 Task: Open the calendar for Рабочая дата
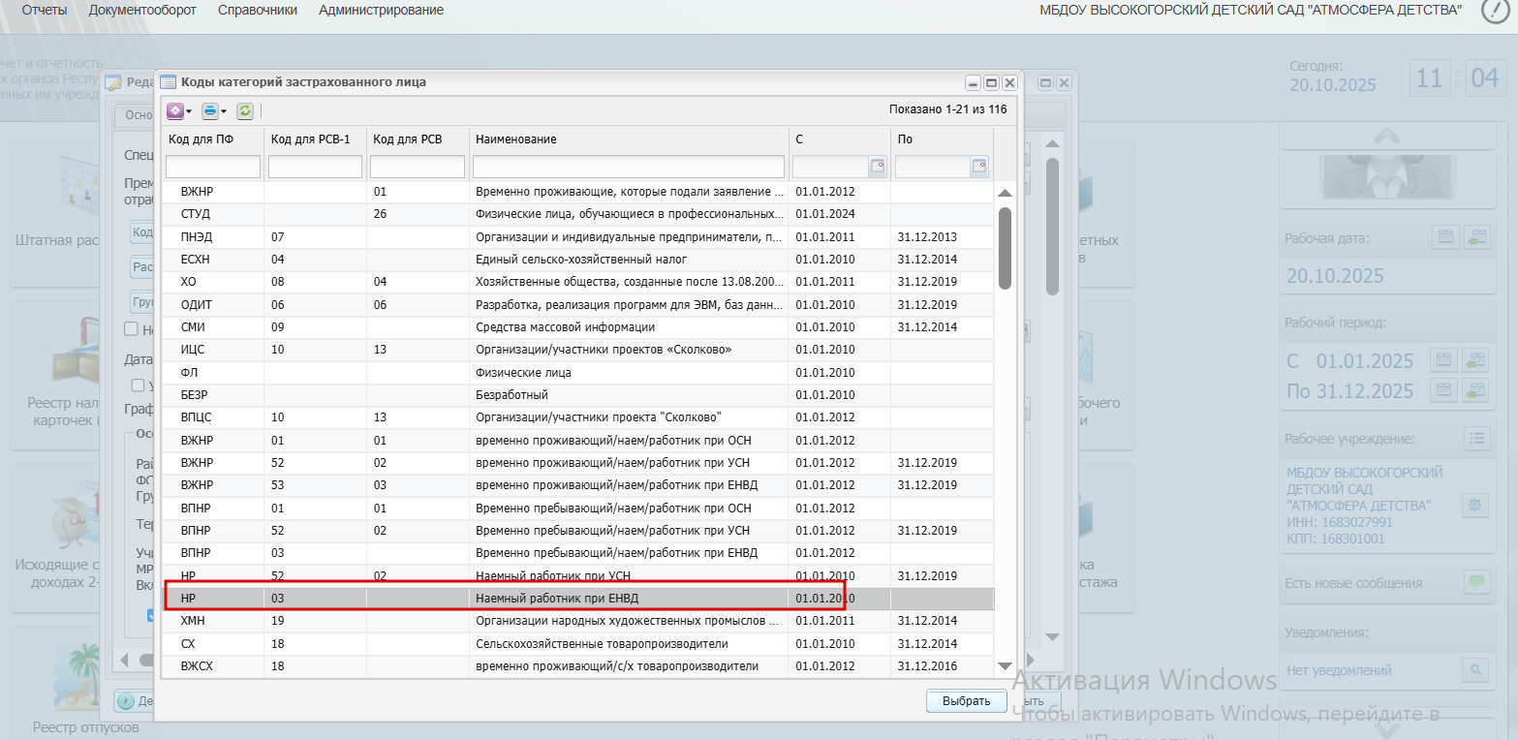(1445, 236)
